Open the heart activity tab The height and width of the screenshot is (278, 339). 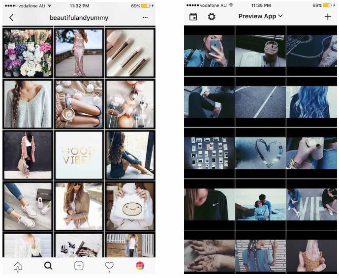[x=109, y=266]
